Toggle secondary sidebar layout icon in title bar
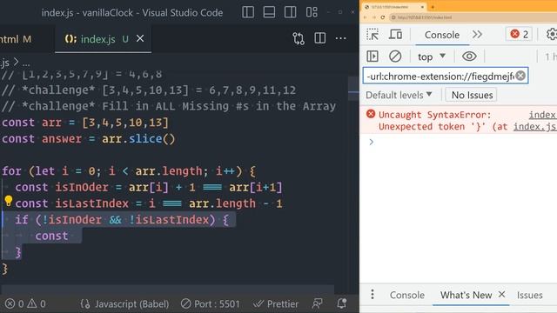The width and height of the screenshot is (557, 313). (290, 12)
